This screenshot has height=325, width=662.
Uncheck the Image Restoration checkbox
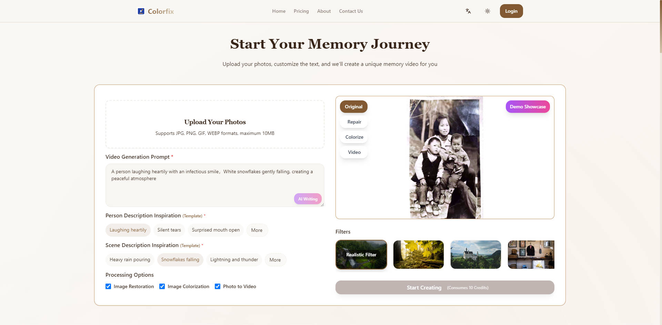(x=108, y=286)
